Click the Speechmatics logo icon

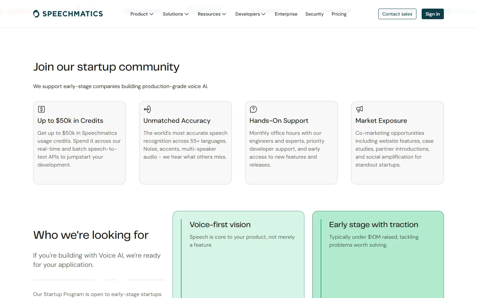(x=36, y=14)
